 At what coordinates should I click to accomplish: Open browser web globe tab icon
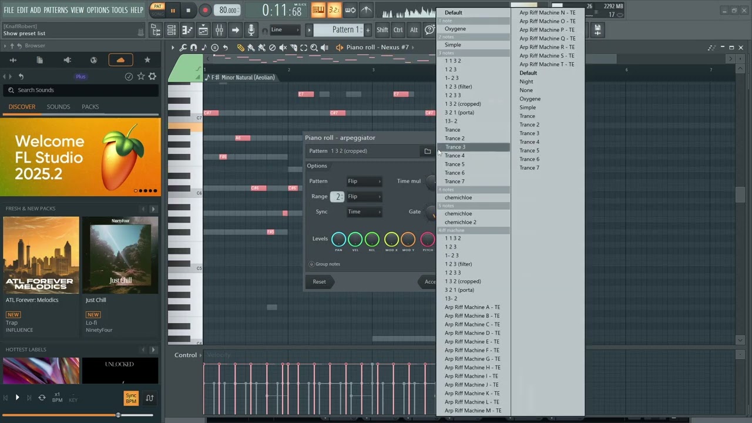point(93,60)
